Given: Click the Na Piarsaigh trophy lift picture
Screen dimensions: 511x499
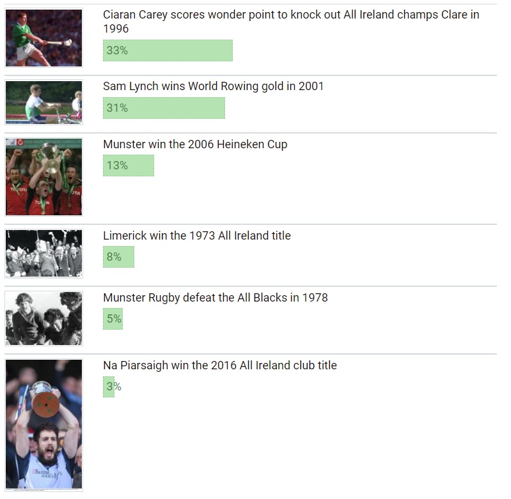Looking at the screenshot, I should tap(43, 425).
